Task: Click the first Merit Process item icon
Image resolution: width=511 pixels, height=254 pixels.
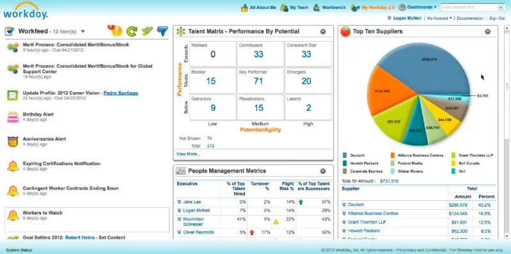Action: (13, 47)
